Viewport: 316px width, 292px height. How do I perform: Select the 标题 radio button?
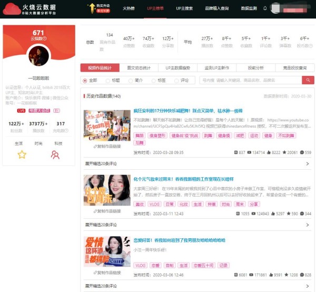(x=108, y=81)
